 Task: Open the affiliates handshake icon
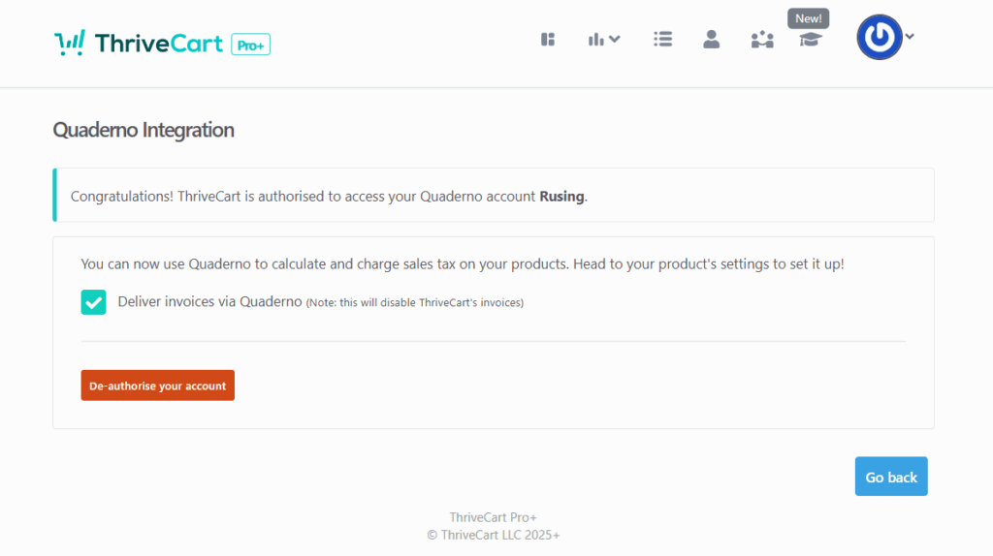point(762,40)
